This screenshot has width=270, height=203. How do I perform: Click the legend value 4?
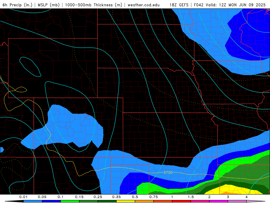click(247, 197)
